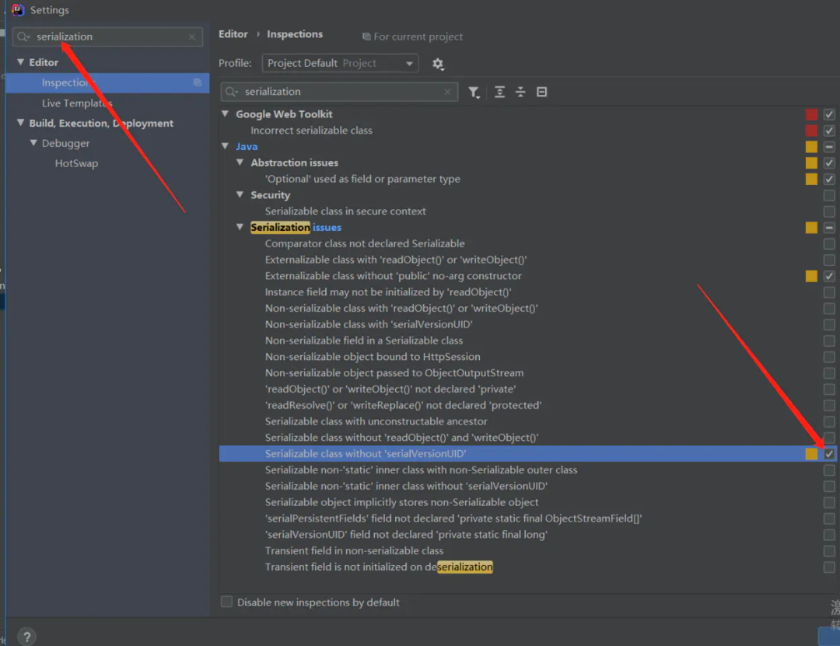Screen dimensions: 840x646
Task: Check Disable new inspections by default
Action: point(226,602)
